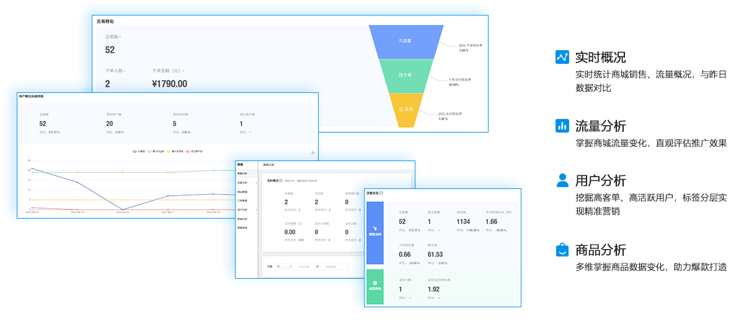The width and height of the screenshot is (744, 324).
Task: Open 营销分析 from the sidebar menu
Action: 243,219
